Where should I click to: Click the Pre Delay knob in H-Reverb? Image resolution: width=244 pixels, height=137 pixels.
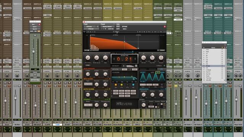click(x=88, y=57)
